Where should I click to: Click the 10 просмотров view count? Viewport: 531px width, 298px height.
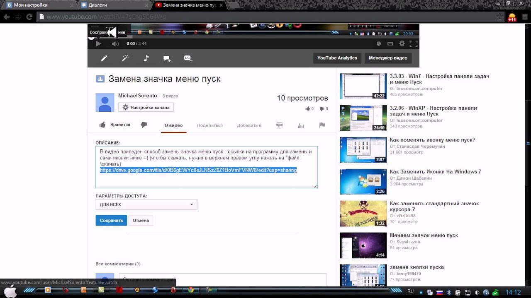302,98
